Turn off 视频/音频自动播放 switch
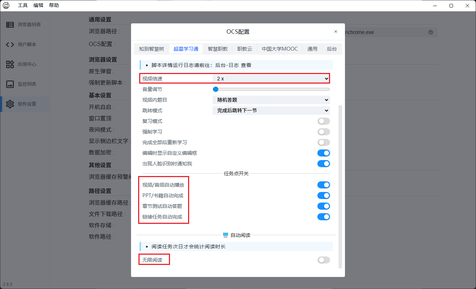The width and height of the screenshot is (476, 289). click(323, 185)
